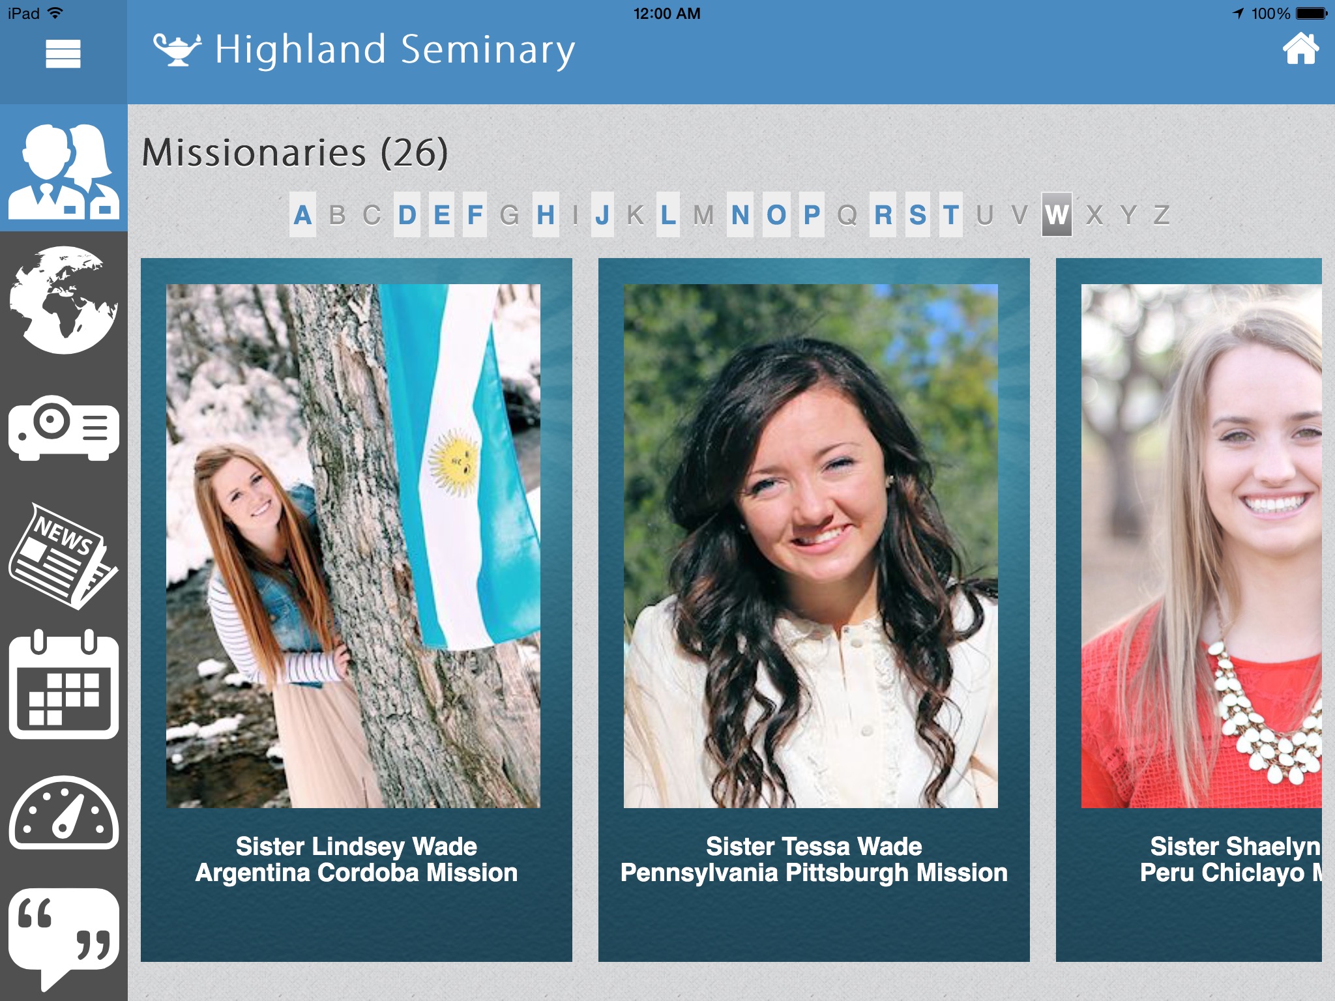Open Sister Tessa Wade's photo

811,546
